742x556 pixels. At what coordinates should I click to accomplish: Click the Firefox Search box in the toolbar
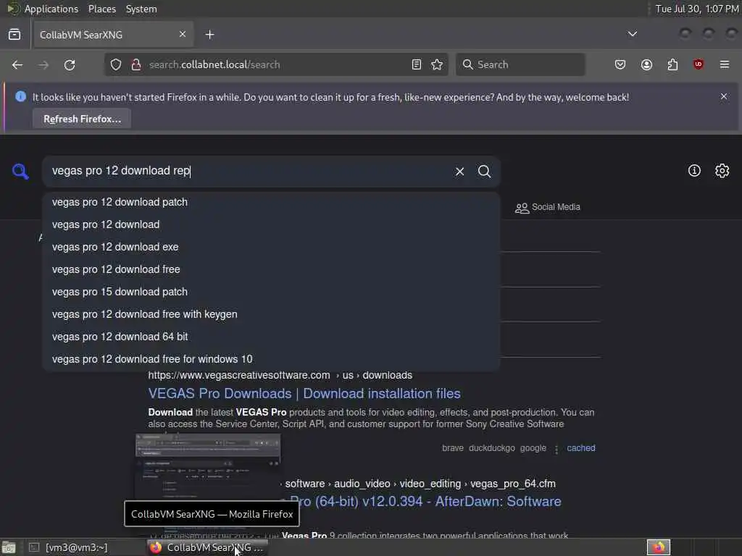pyautogui.click(x=520, y=64)
